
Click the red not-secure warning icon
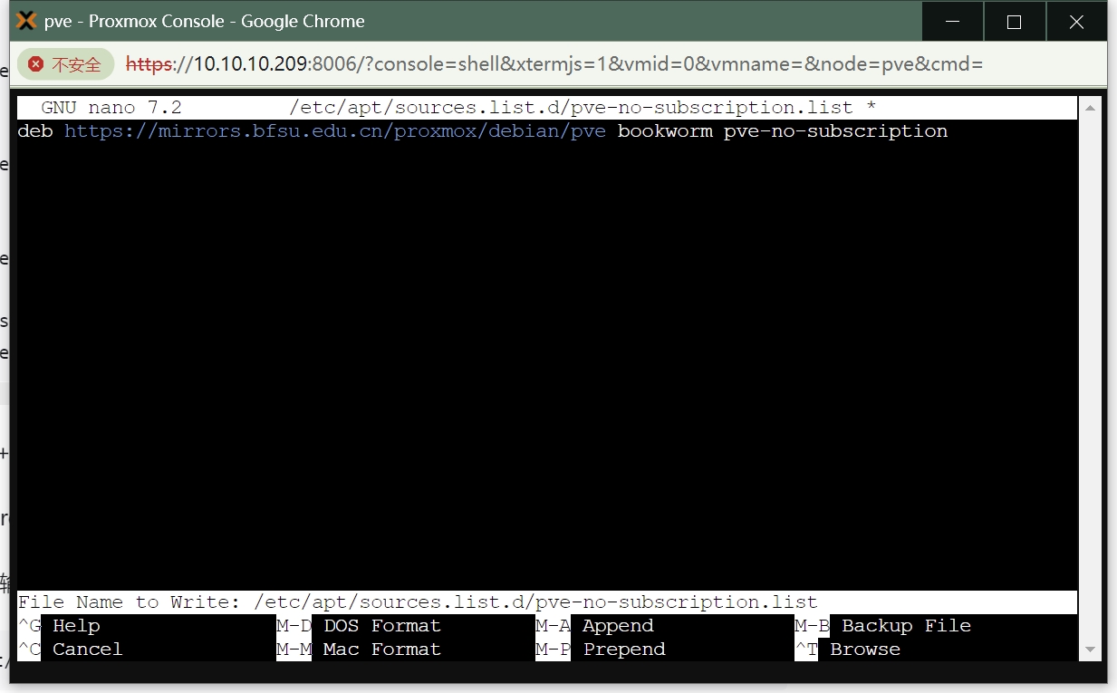[36, 64]
